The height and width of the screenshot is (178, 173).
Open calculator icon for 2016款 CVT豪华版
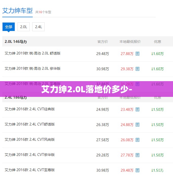click(x=137, y=155)
